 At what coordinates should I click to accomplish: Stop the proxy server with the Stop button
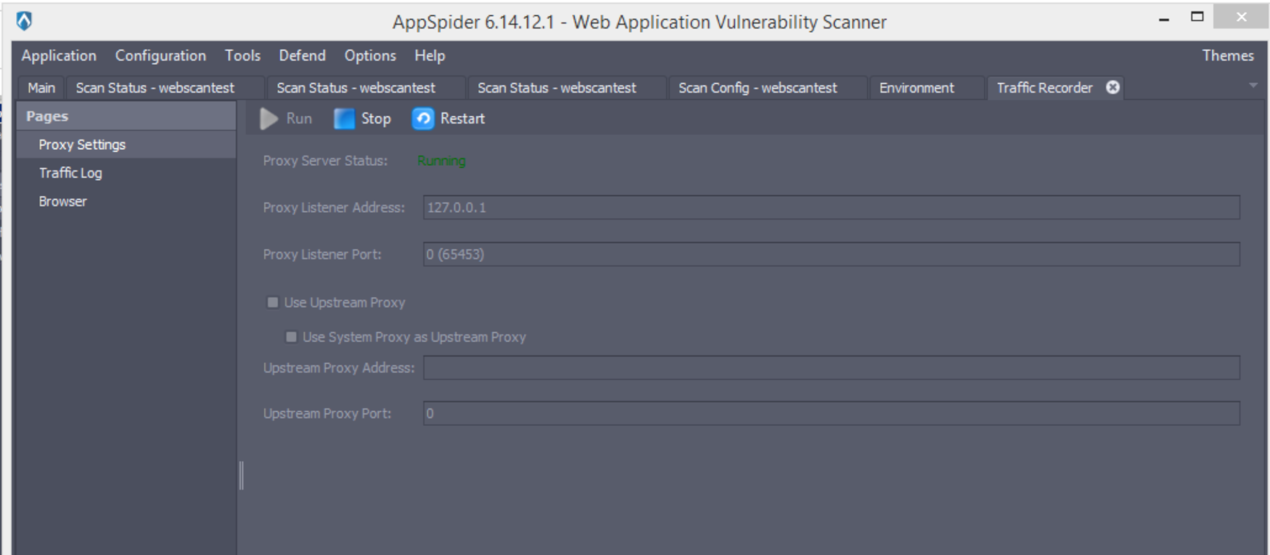362,119
